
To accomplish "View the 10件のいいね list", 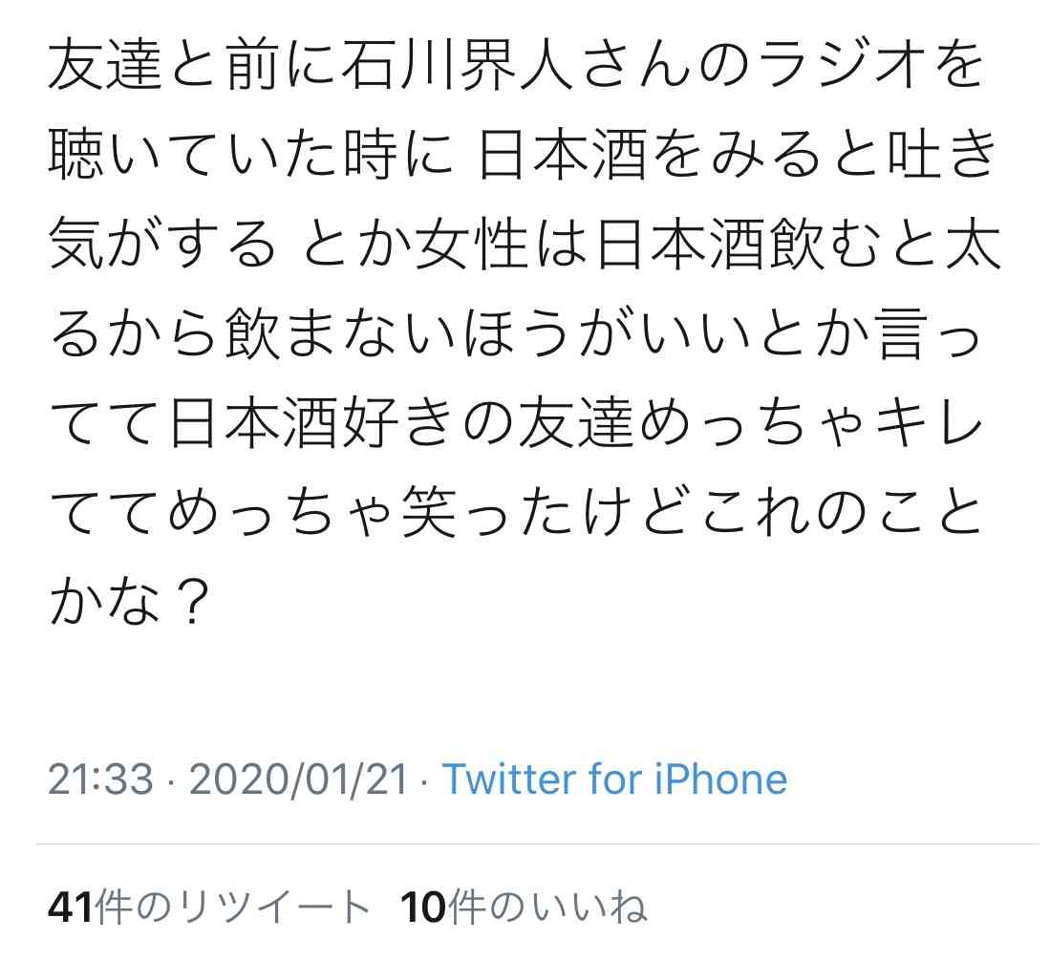I will pos(524,907).
